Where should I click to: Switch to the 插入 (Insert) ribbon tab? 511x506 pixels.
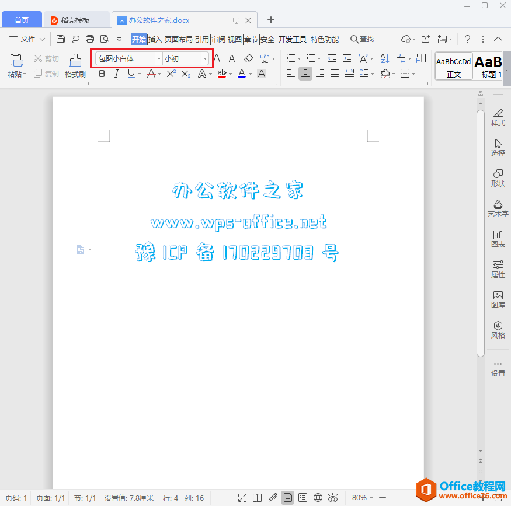coord(155,39)
